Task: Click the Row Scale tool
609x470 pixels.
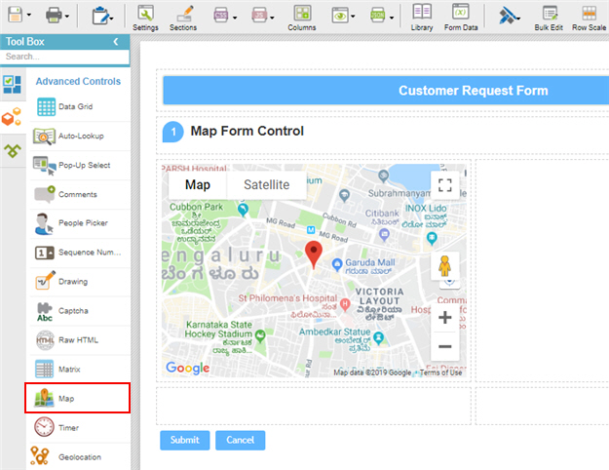Action: [589, 18]
